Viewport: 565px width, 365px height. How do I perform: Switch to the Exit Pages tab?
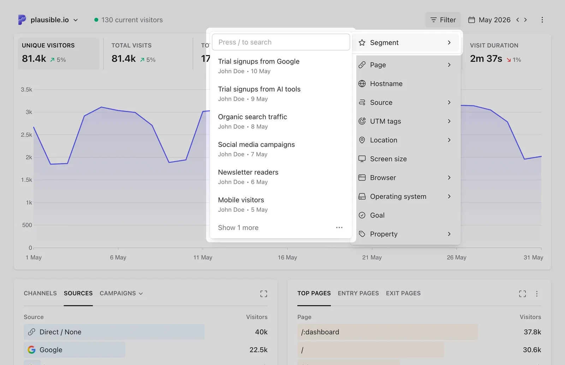(x=403, y=293)
